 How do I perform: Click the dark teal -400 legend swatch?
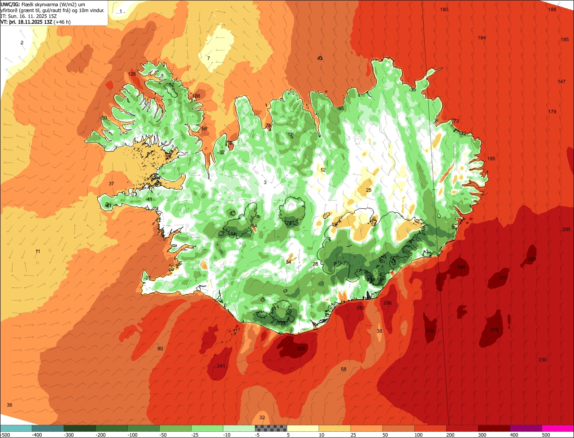[x=48, y=428]
